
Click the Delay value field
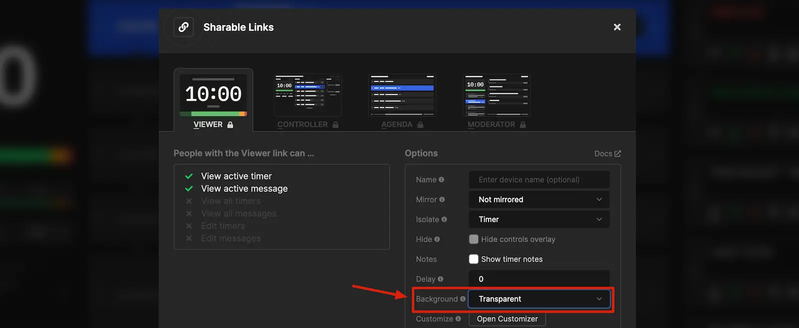[x=539, y=279]
